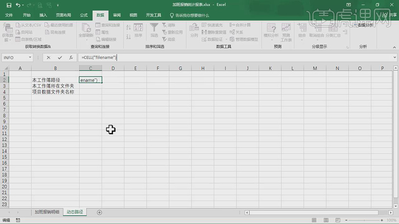Launch Text to Columns (分列)

[x=194, y=30]
